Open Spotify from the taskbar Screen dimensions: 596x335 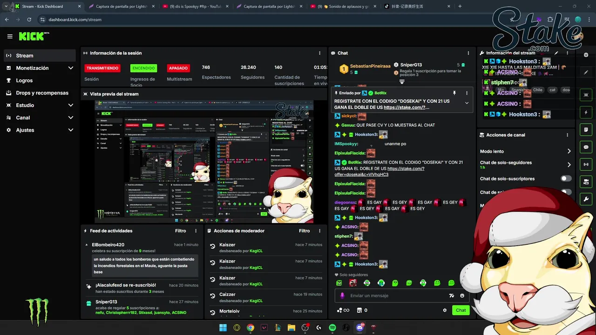coord(332,328)
